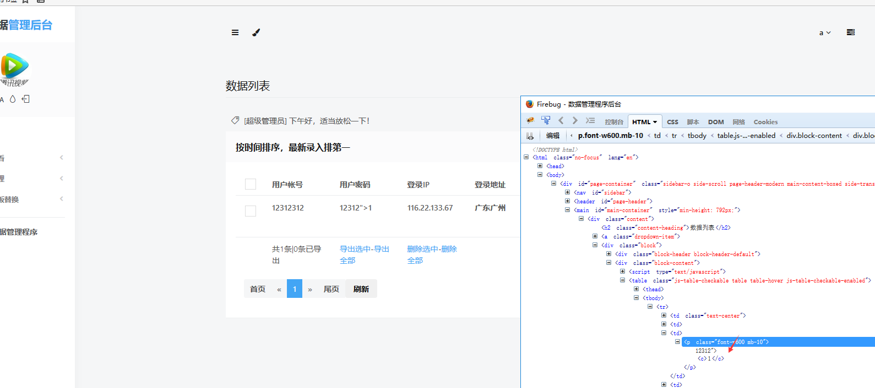Image resolution: width=875 pixels, height=388 pixels.
Task: Open the side overlay icon at top right
Action: (x=851, y=32)
